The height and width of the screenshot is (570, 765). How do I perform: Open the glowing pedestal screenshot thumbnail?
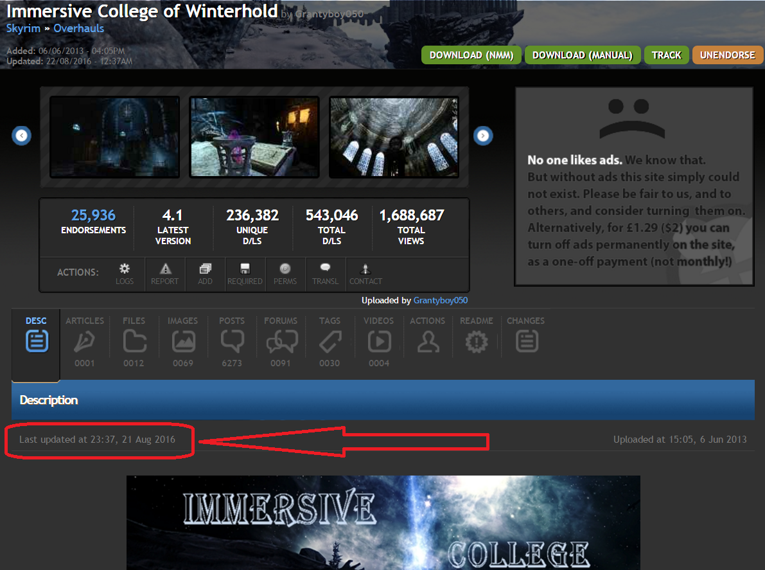tap(254, 137)
